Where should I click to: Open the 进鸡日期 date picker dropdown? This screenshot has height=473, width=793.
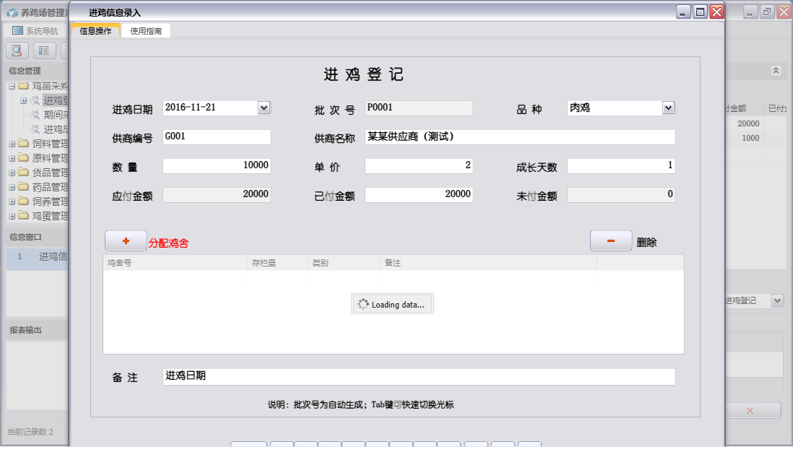tap(264, 108)
